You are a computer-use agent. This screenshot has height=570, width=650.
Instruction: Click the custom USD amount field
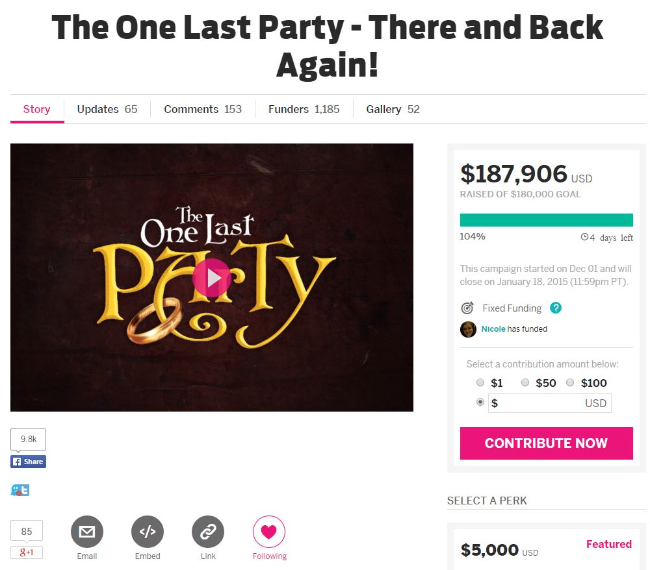549,403
